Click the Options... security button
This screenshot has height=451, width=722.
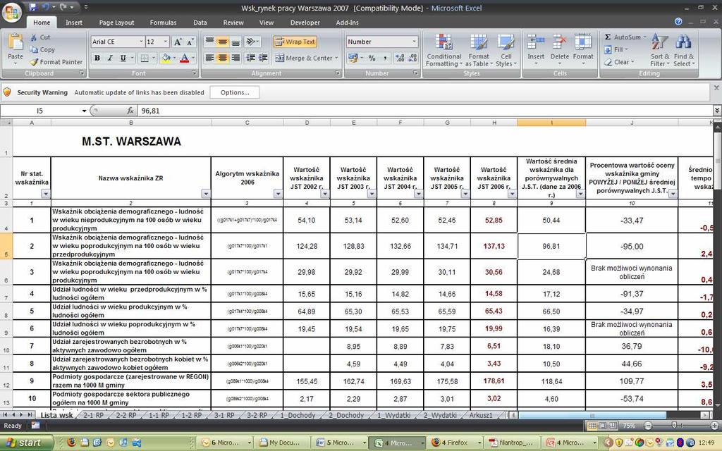pyautogui.click(x=235, y=92)
